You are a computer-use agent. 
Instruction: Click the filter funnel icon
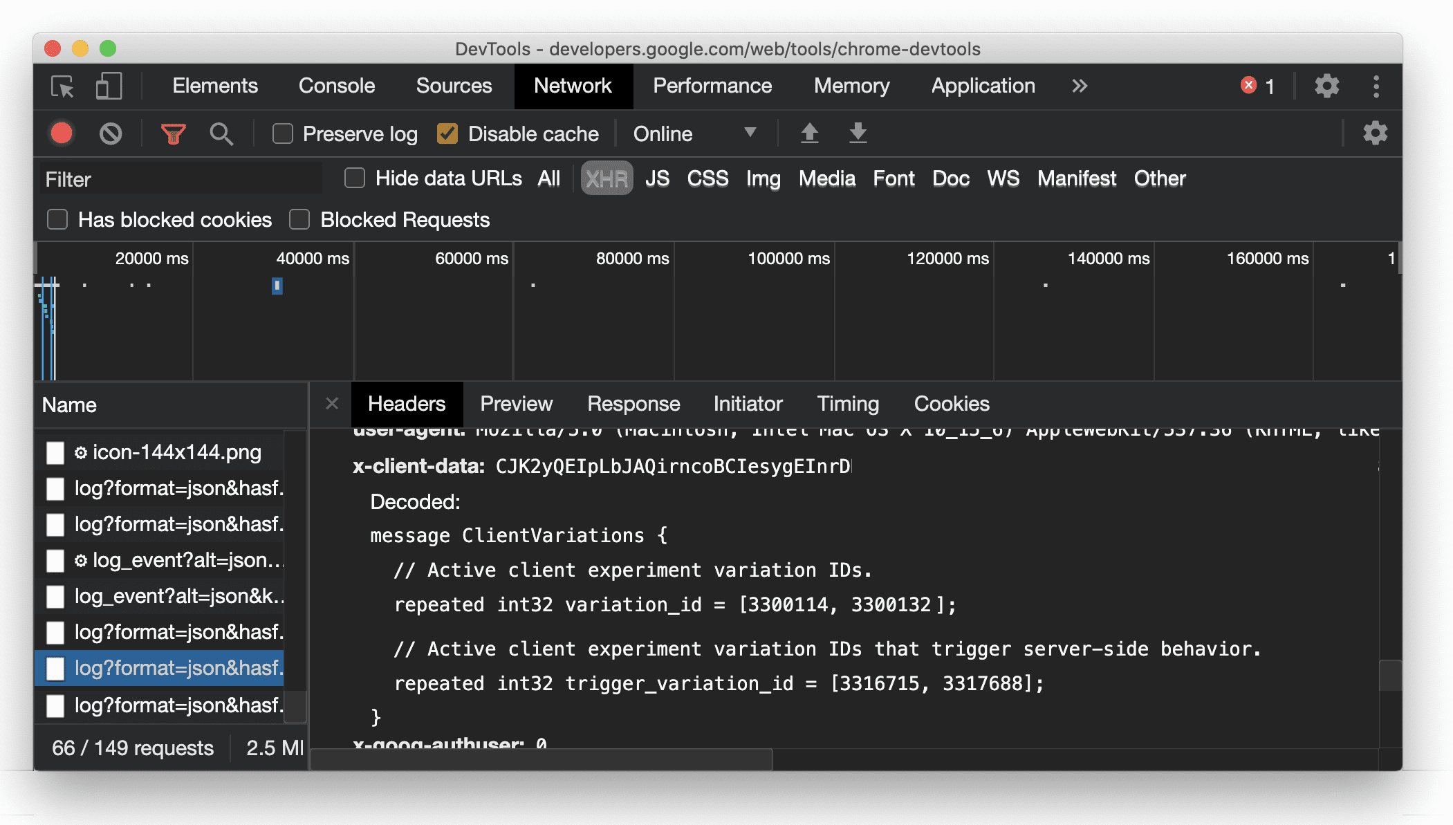[175, 135]
